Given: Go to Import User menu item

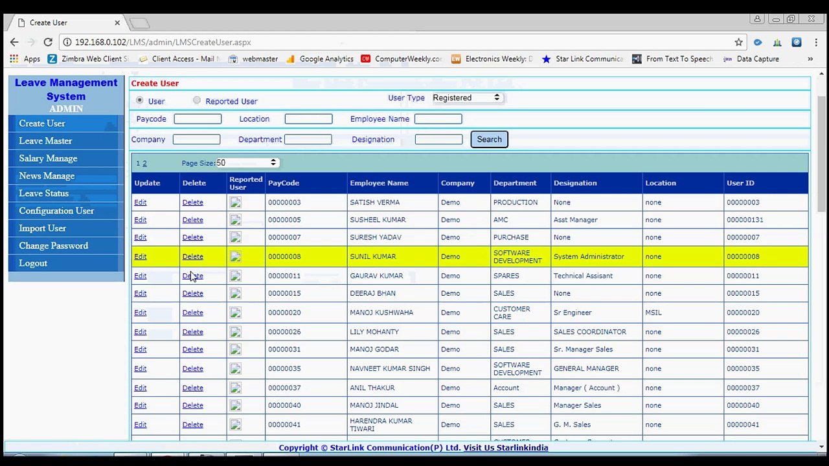Looking at the screenshot, I should pyautogui.click(x=42, y=228).
